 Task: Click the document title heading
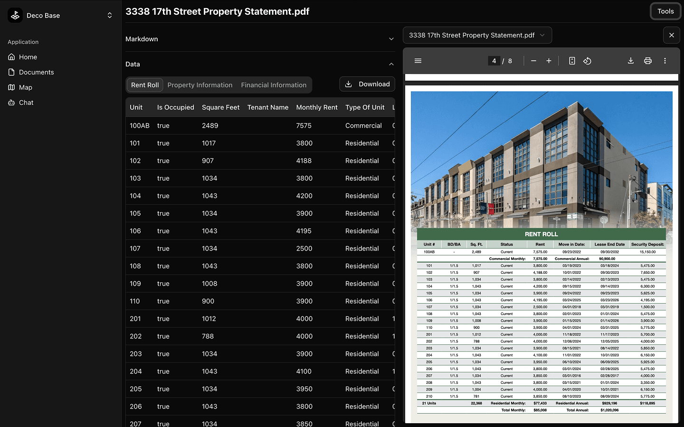[217, 11]
